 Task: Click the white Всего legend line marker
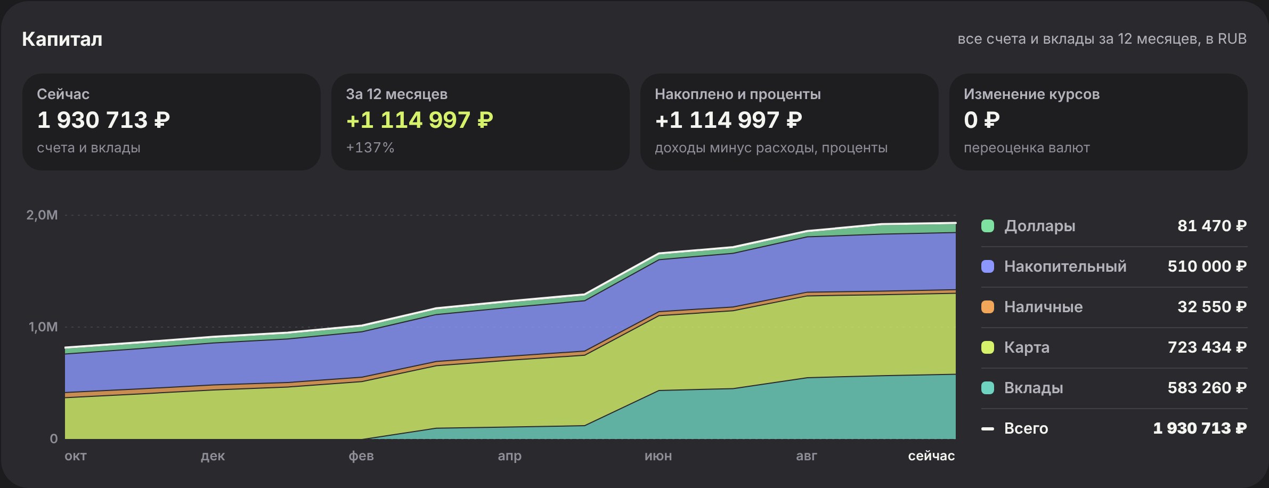(x=988, y=428)
